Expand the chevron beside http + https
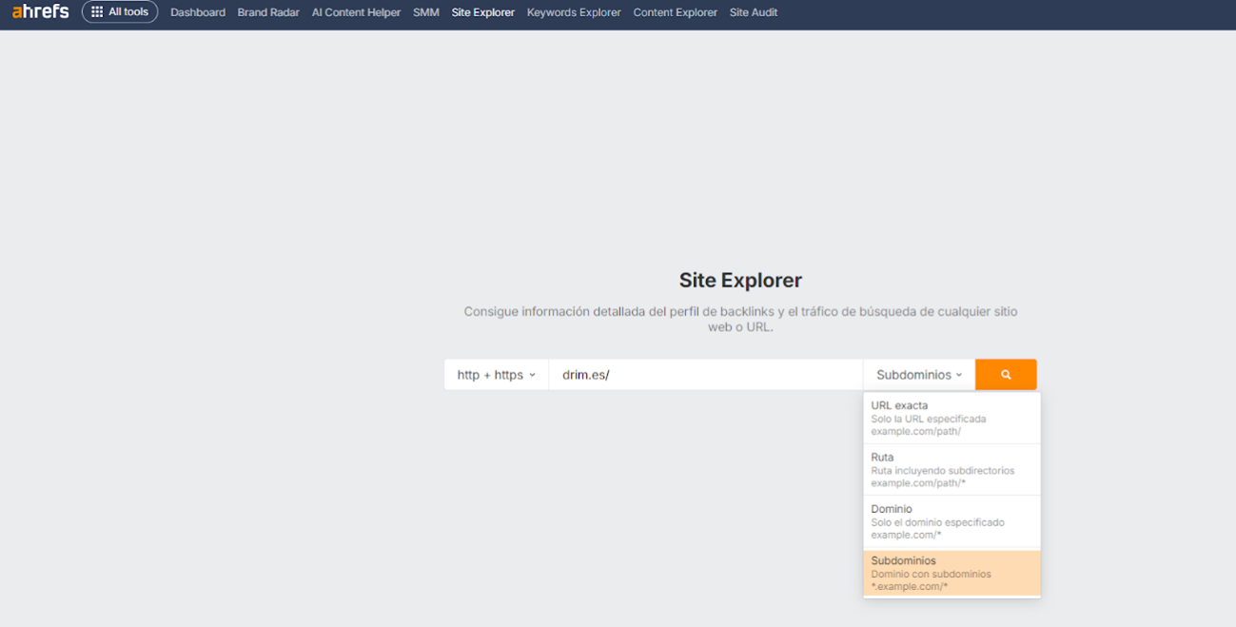 (x=532, y=374)
